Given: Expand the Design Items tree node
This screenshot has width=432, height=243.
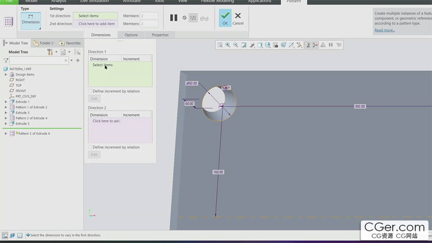Looking at the screenshot, I should 6,75.
